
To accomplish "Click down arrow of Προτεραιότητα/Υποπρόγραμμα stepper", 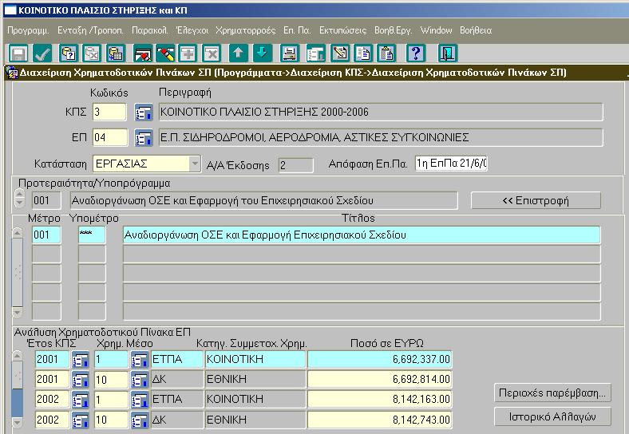I will coord(19,203).
